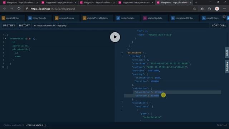Viewport: 229px width, 129px height.
Task: Click "addressLine1" field in the query
Action: (x=20, y=46)
